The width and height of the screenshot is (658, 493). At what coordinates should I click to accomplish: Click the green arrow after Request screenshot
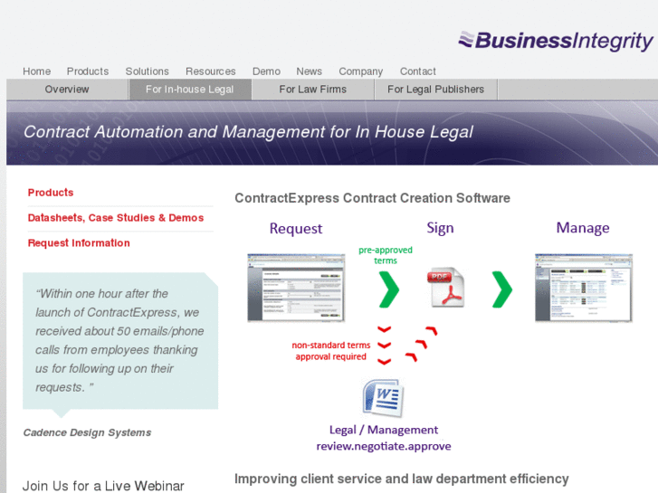pos(388,289)
